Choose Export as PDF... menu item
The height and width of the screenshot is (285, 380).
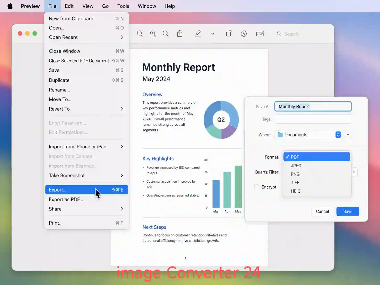(87, 199)
